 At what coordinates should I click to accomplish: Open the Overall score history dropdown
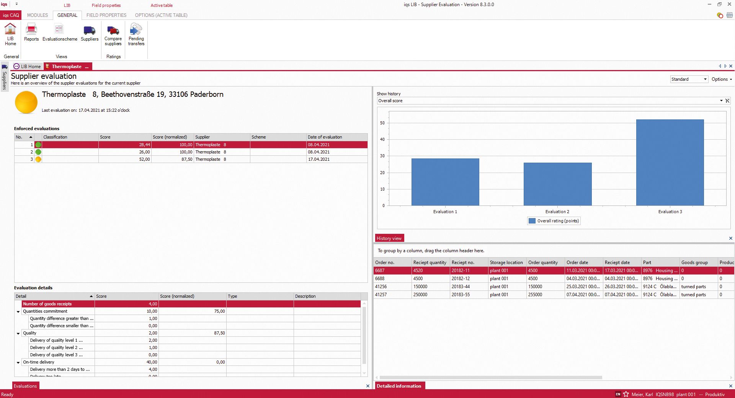click(721, 101)
